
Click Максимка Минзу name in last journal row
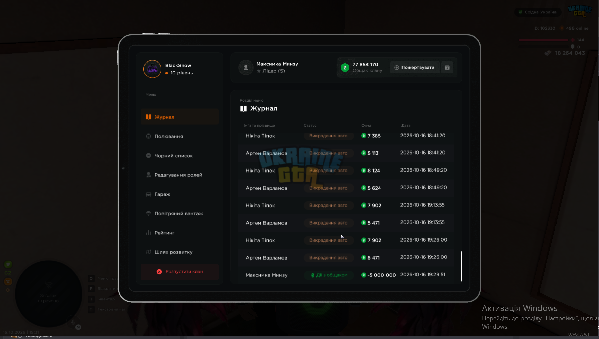pyautogui.click(x=267, y=275)
